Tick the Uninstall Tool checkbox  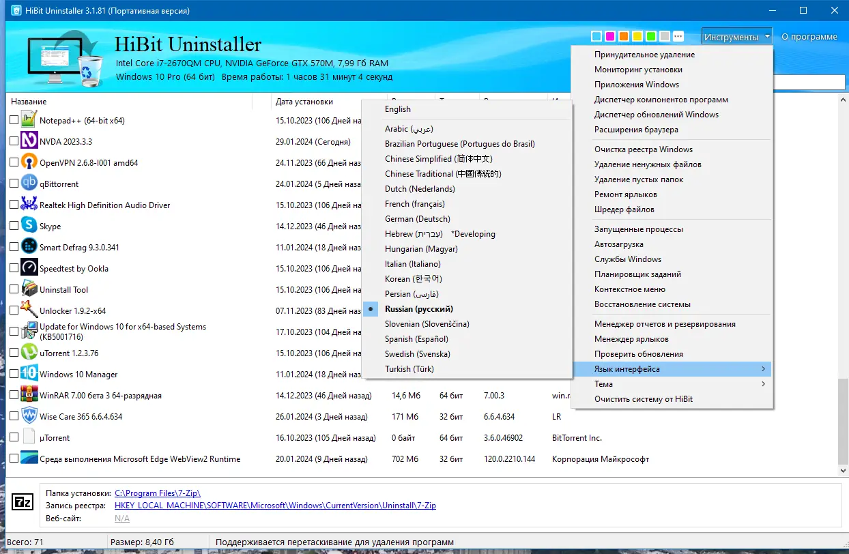(x=14, y=289)
